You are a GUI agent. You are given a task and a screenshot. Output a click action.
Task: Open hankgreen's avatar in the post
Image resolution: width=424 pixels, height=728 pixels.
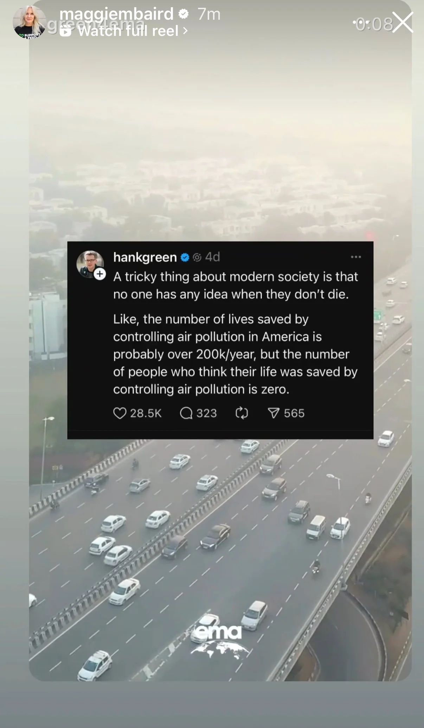(x=90, y=264)
